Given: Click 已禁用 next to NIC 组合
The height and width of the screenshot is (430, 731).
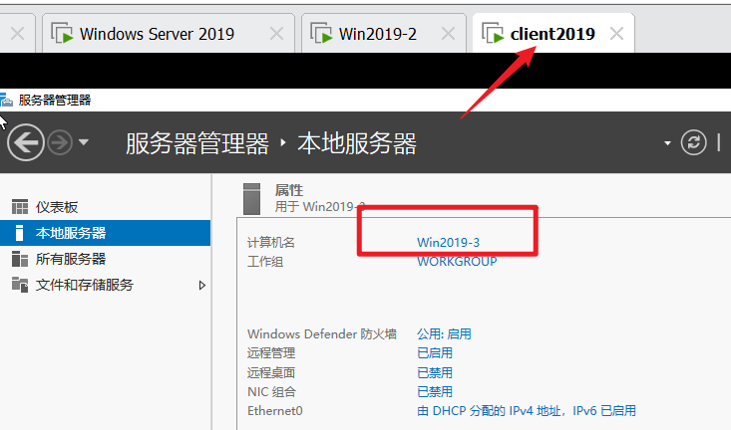Looking at the screenshot, I should pos(435,392).
